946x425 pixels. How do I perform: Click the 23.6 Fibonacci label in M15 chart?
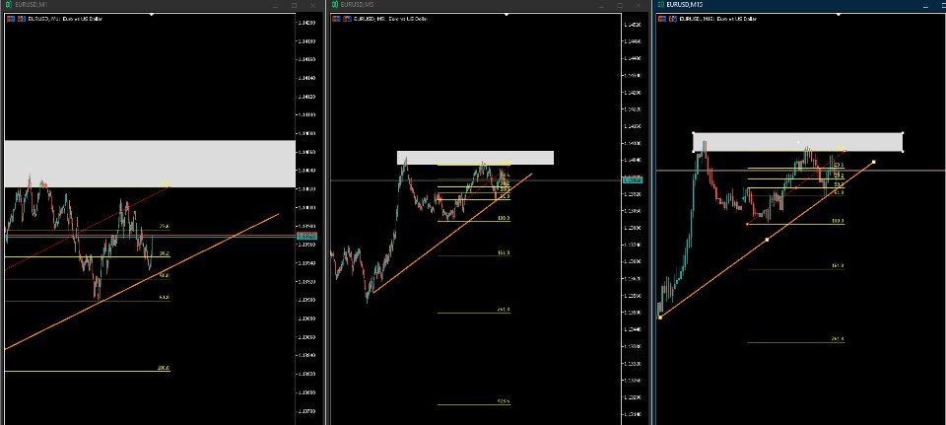pyautogui.click(x=839, y=165)
